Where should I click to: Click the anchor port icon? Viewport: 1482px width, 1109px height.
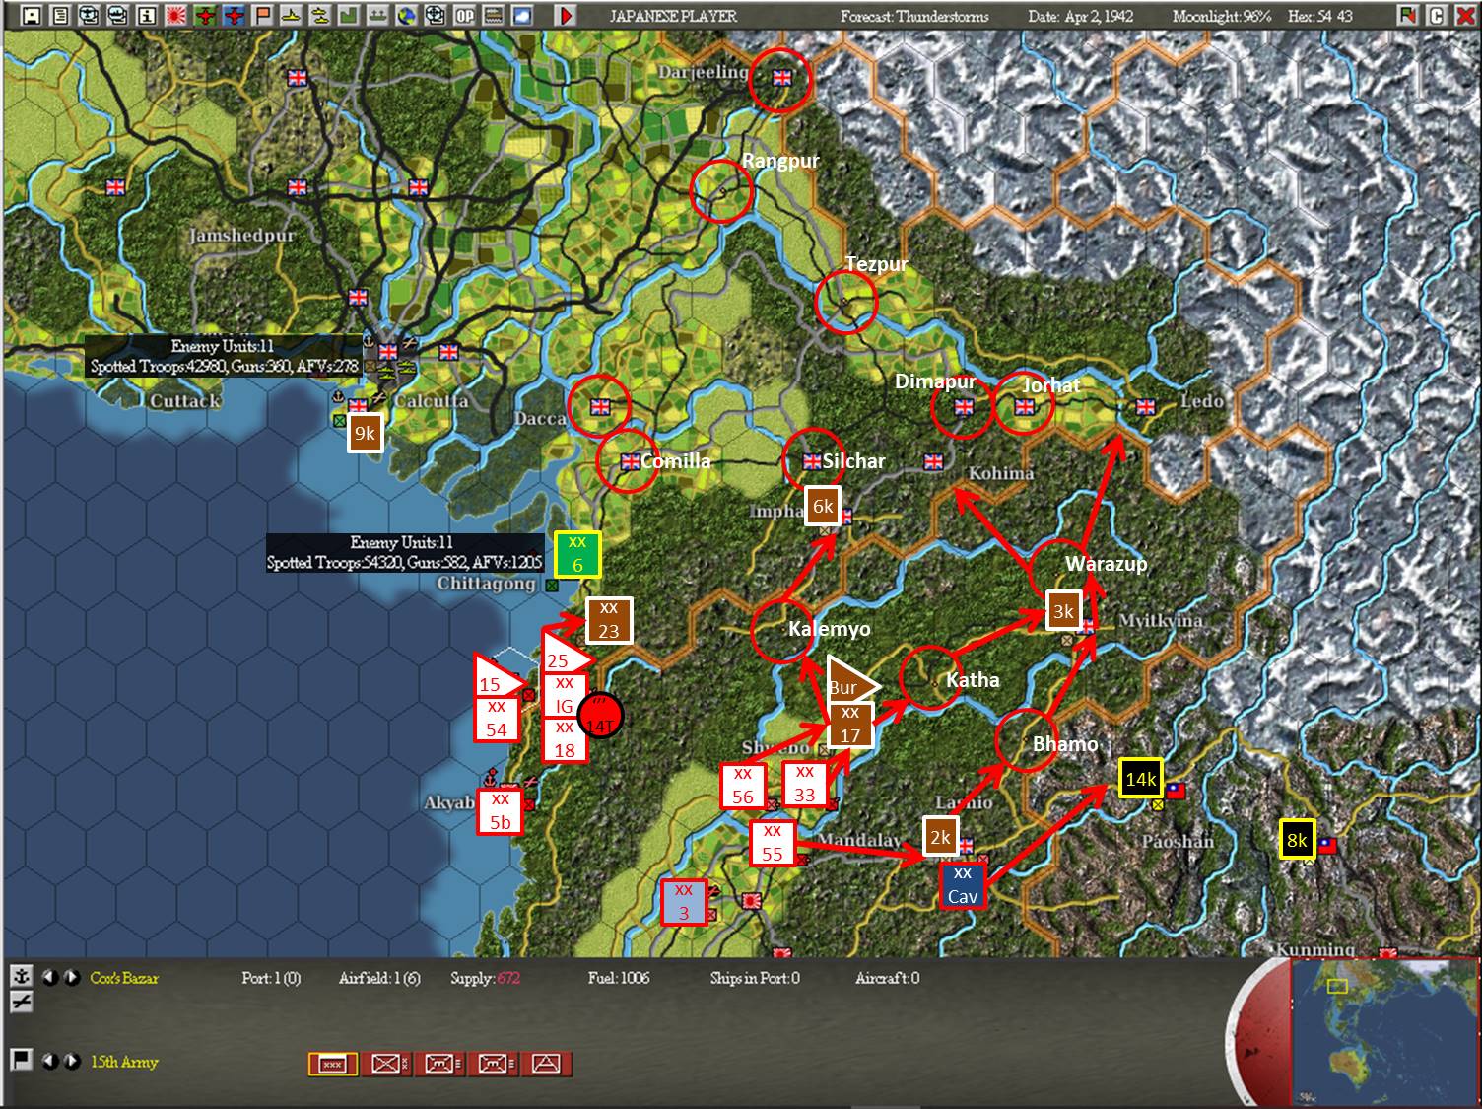coord(21,977)
